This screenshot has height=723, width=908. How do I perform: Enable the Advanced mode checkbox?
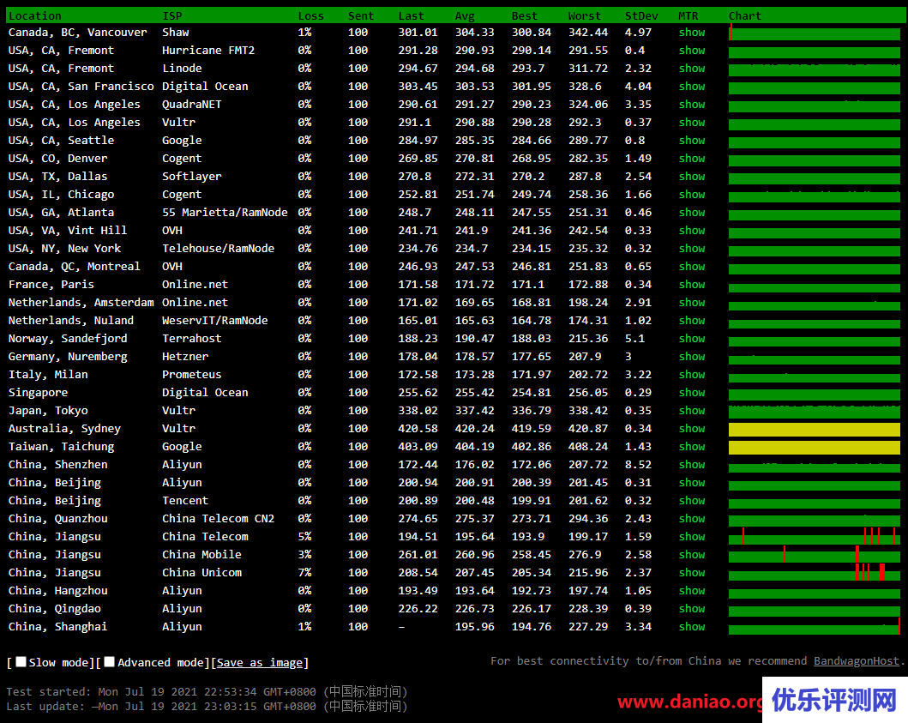109,661
